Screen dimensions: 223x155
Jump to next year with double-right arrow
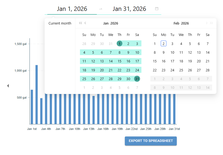212,23
